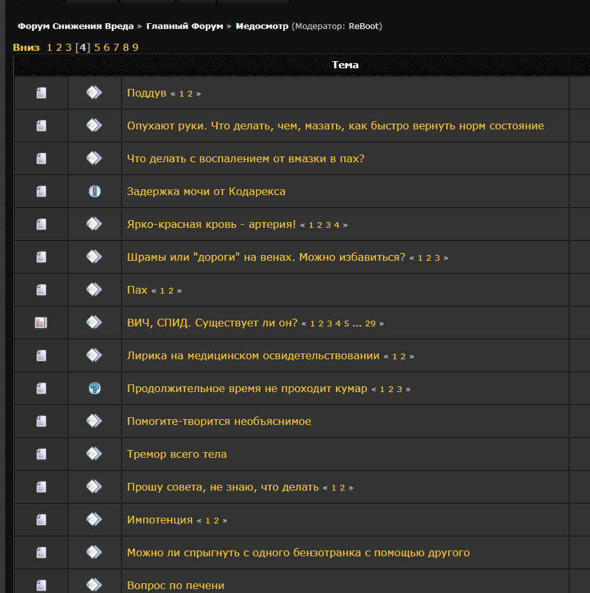Screen dimensions: 590x593
Task: Click the diamond icon beside "Поддув"
Action: 93,93
